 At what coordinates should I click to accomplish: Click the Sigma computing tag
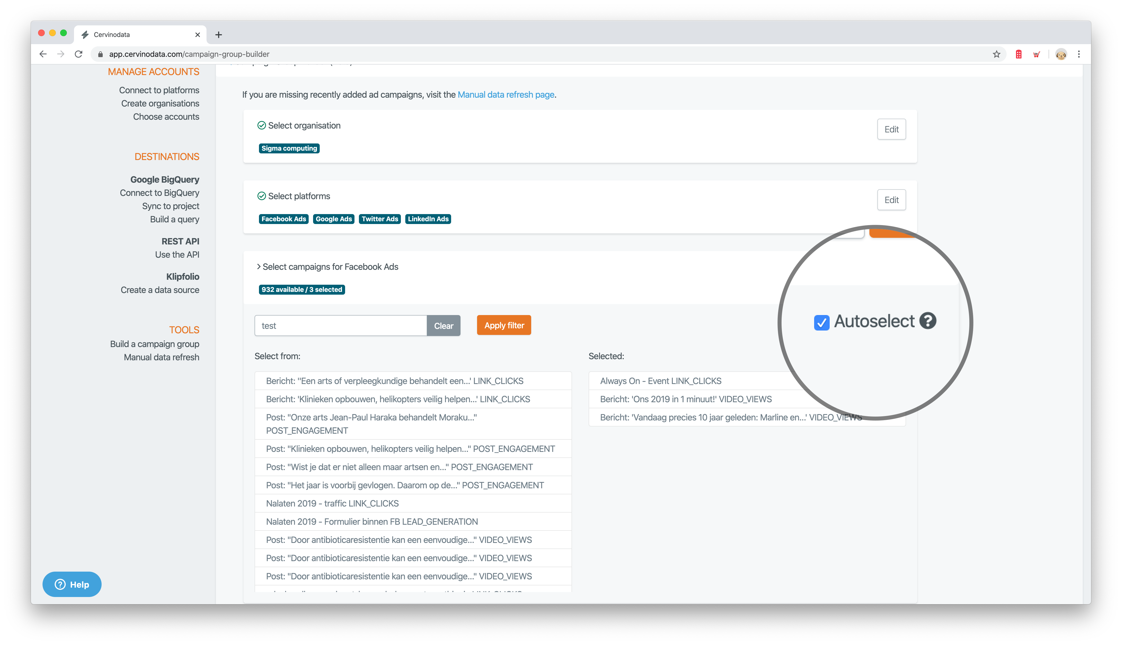(289, 148)
